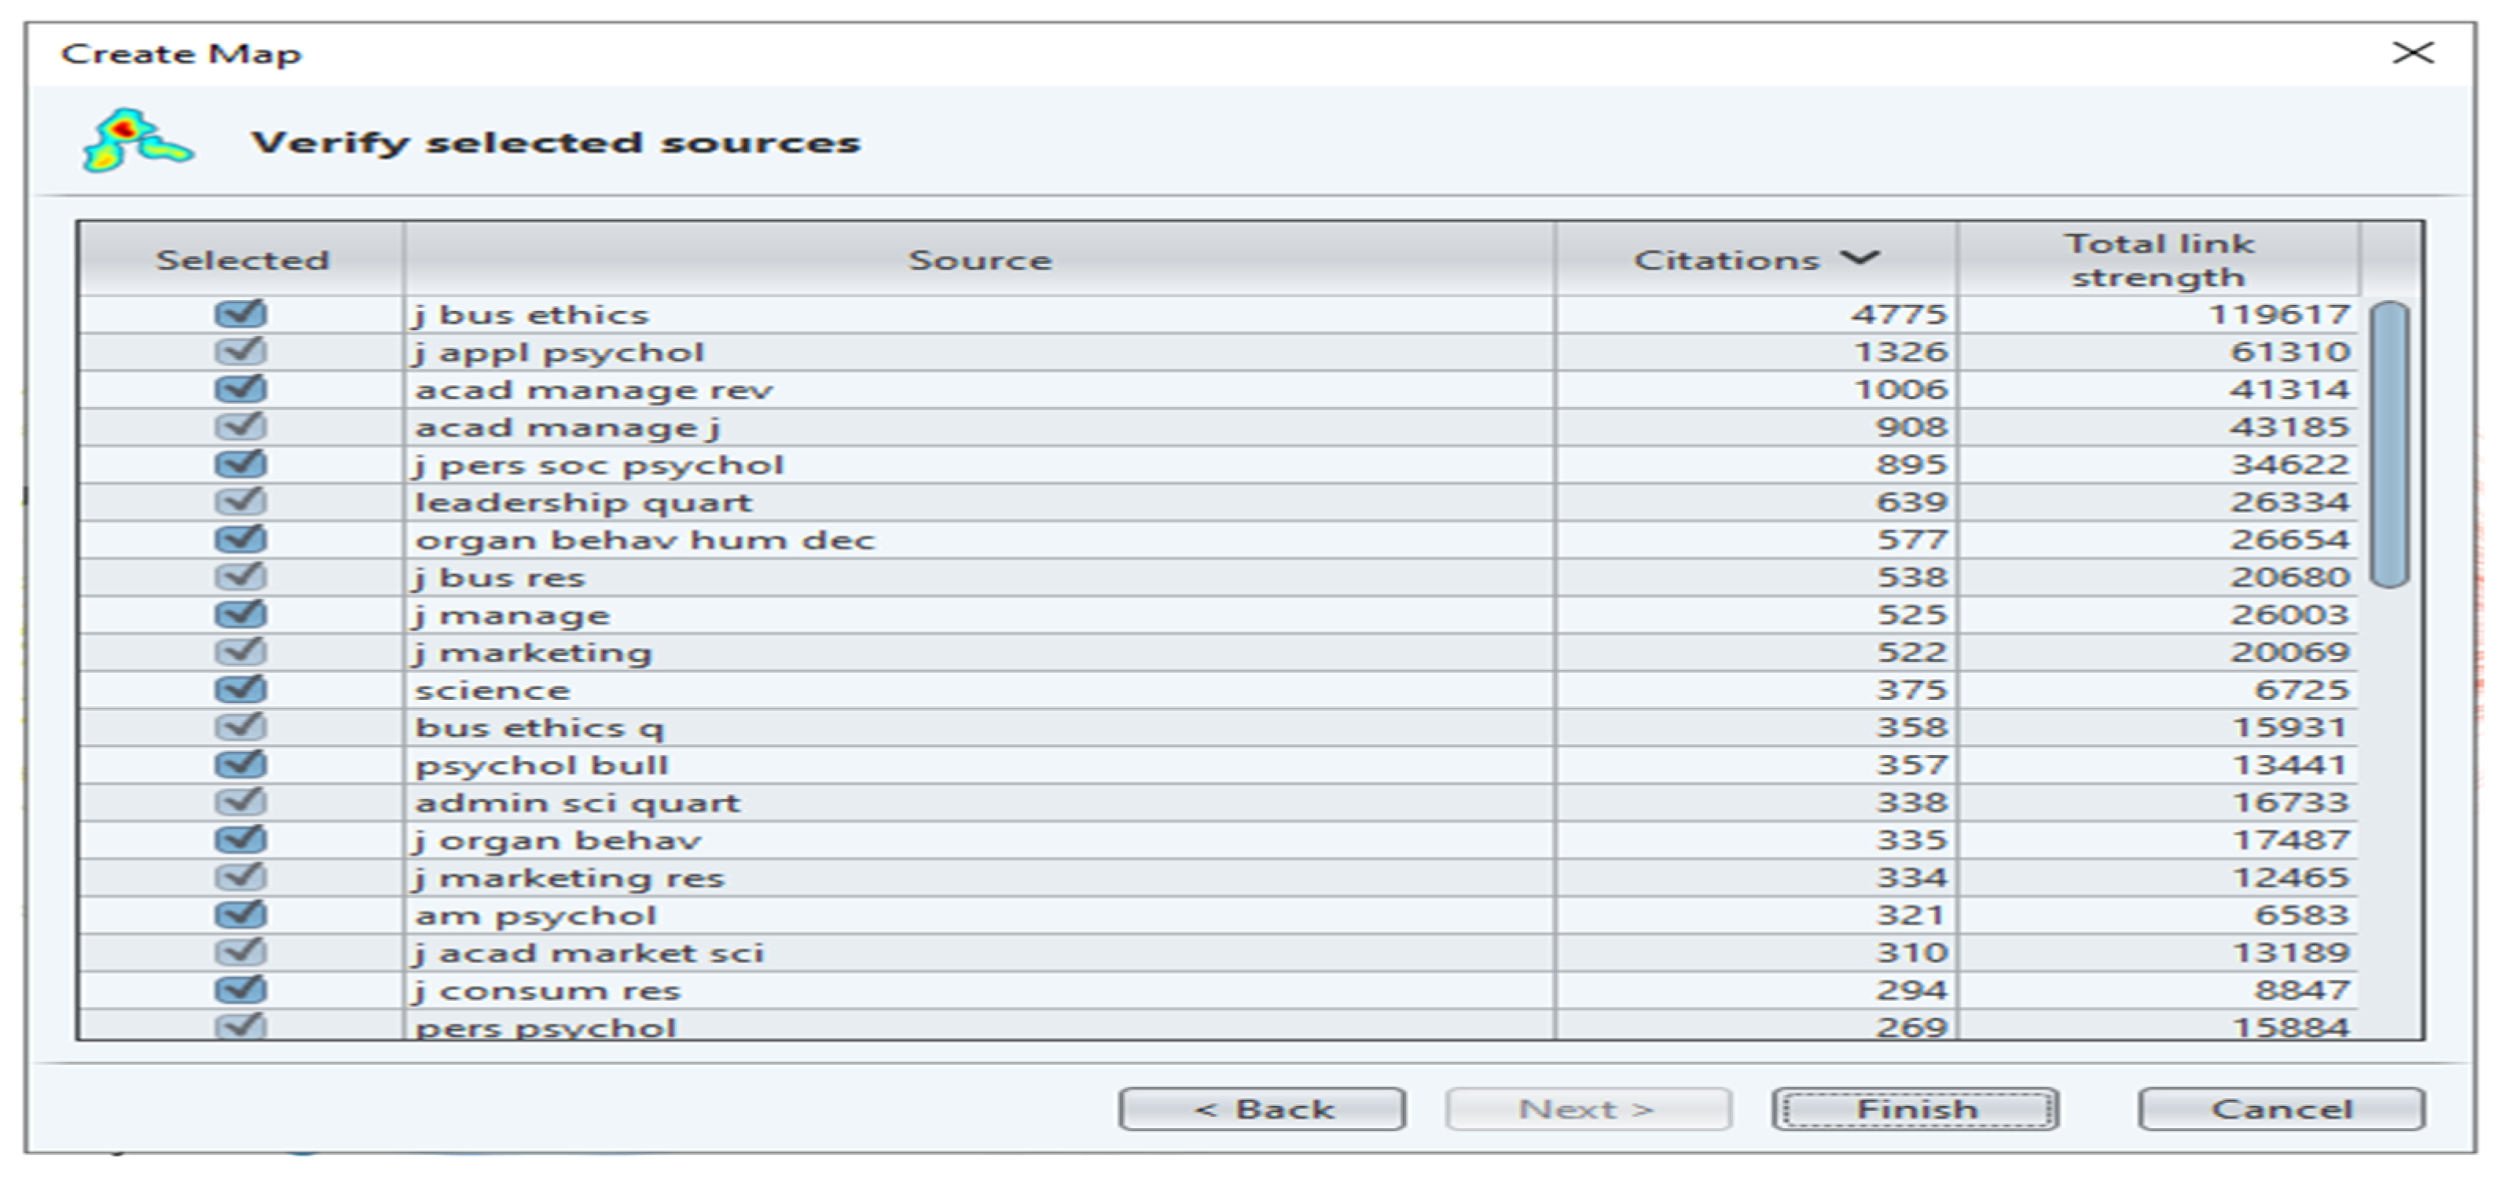Select the j consum res source name
The width and height of the screenshot is (2500, 1183).
pyautogui.click(x=547, y=991)
